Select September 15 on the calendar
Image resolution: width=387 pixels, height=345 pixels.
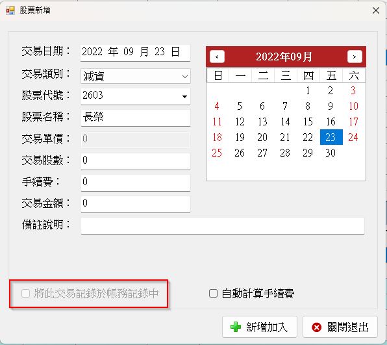click(x=308, y=121)
